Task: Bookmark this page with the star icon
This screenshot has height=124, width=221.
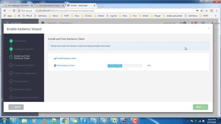Action: (x=202, y=11)
